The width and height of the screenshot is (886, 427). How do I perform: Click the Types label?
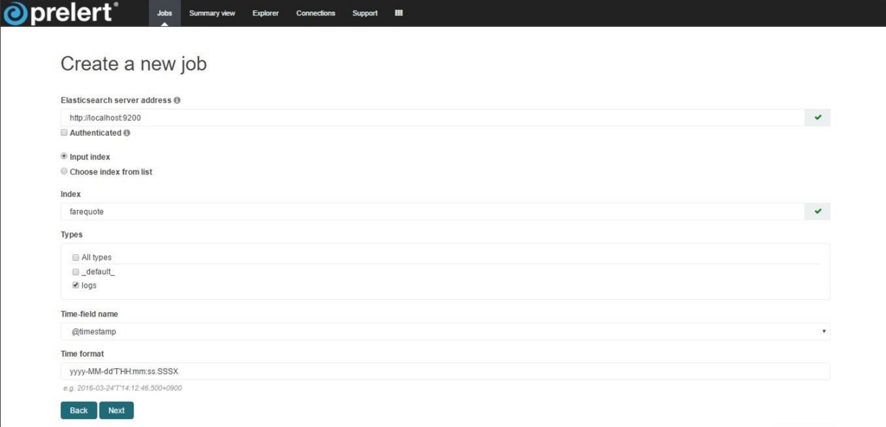(72, 234)
